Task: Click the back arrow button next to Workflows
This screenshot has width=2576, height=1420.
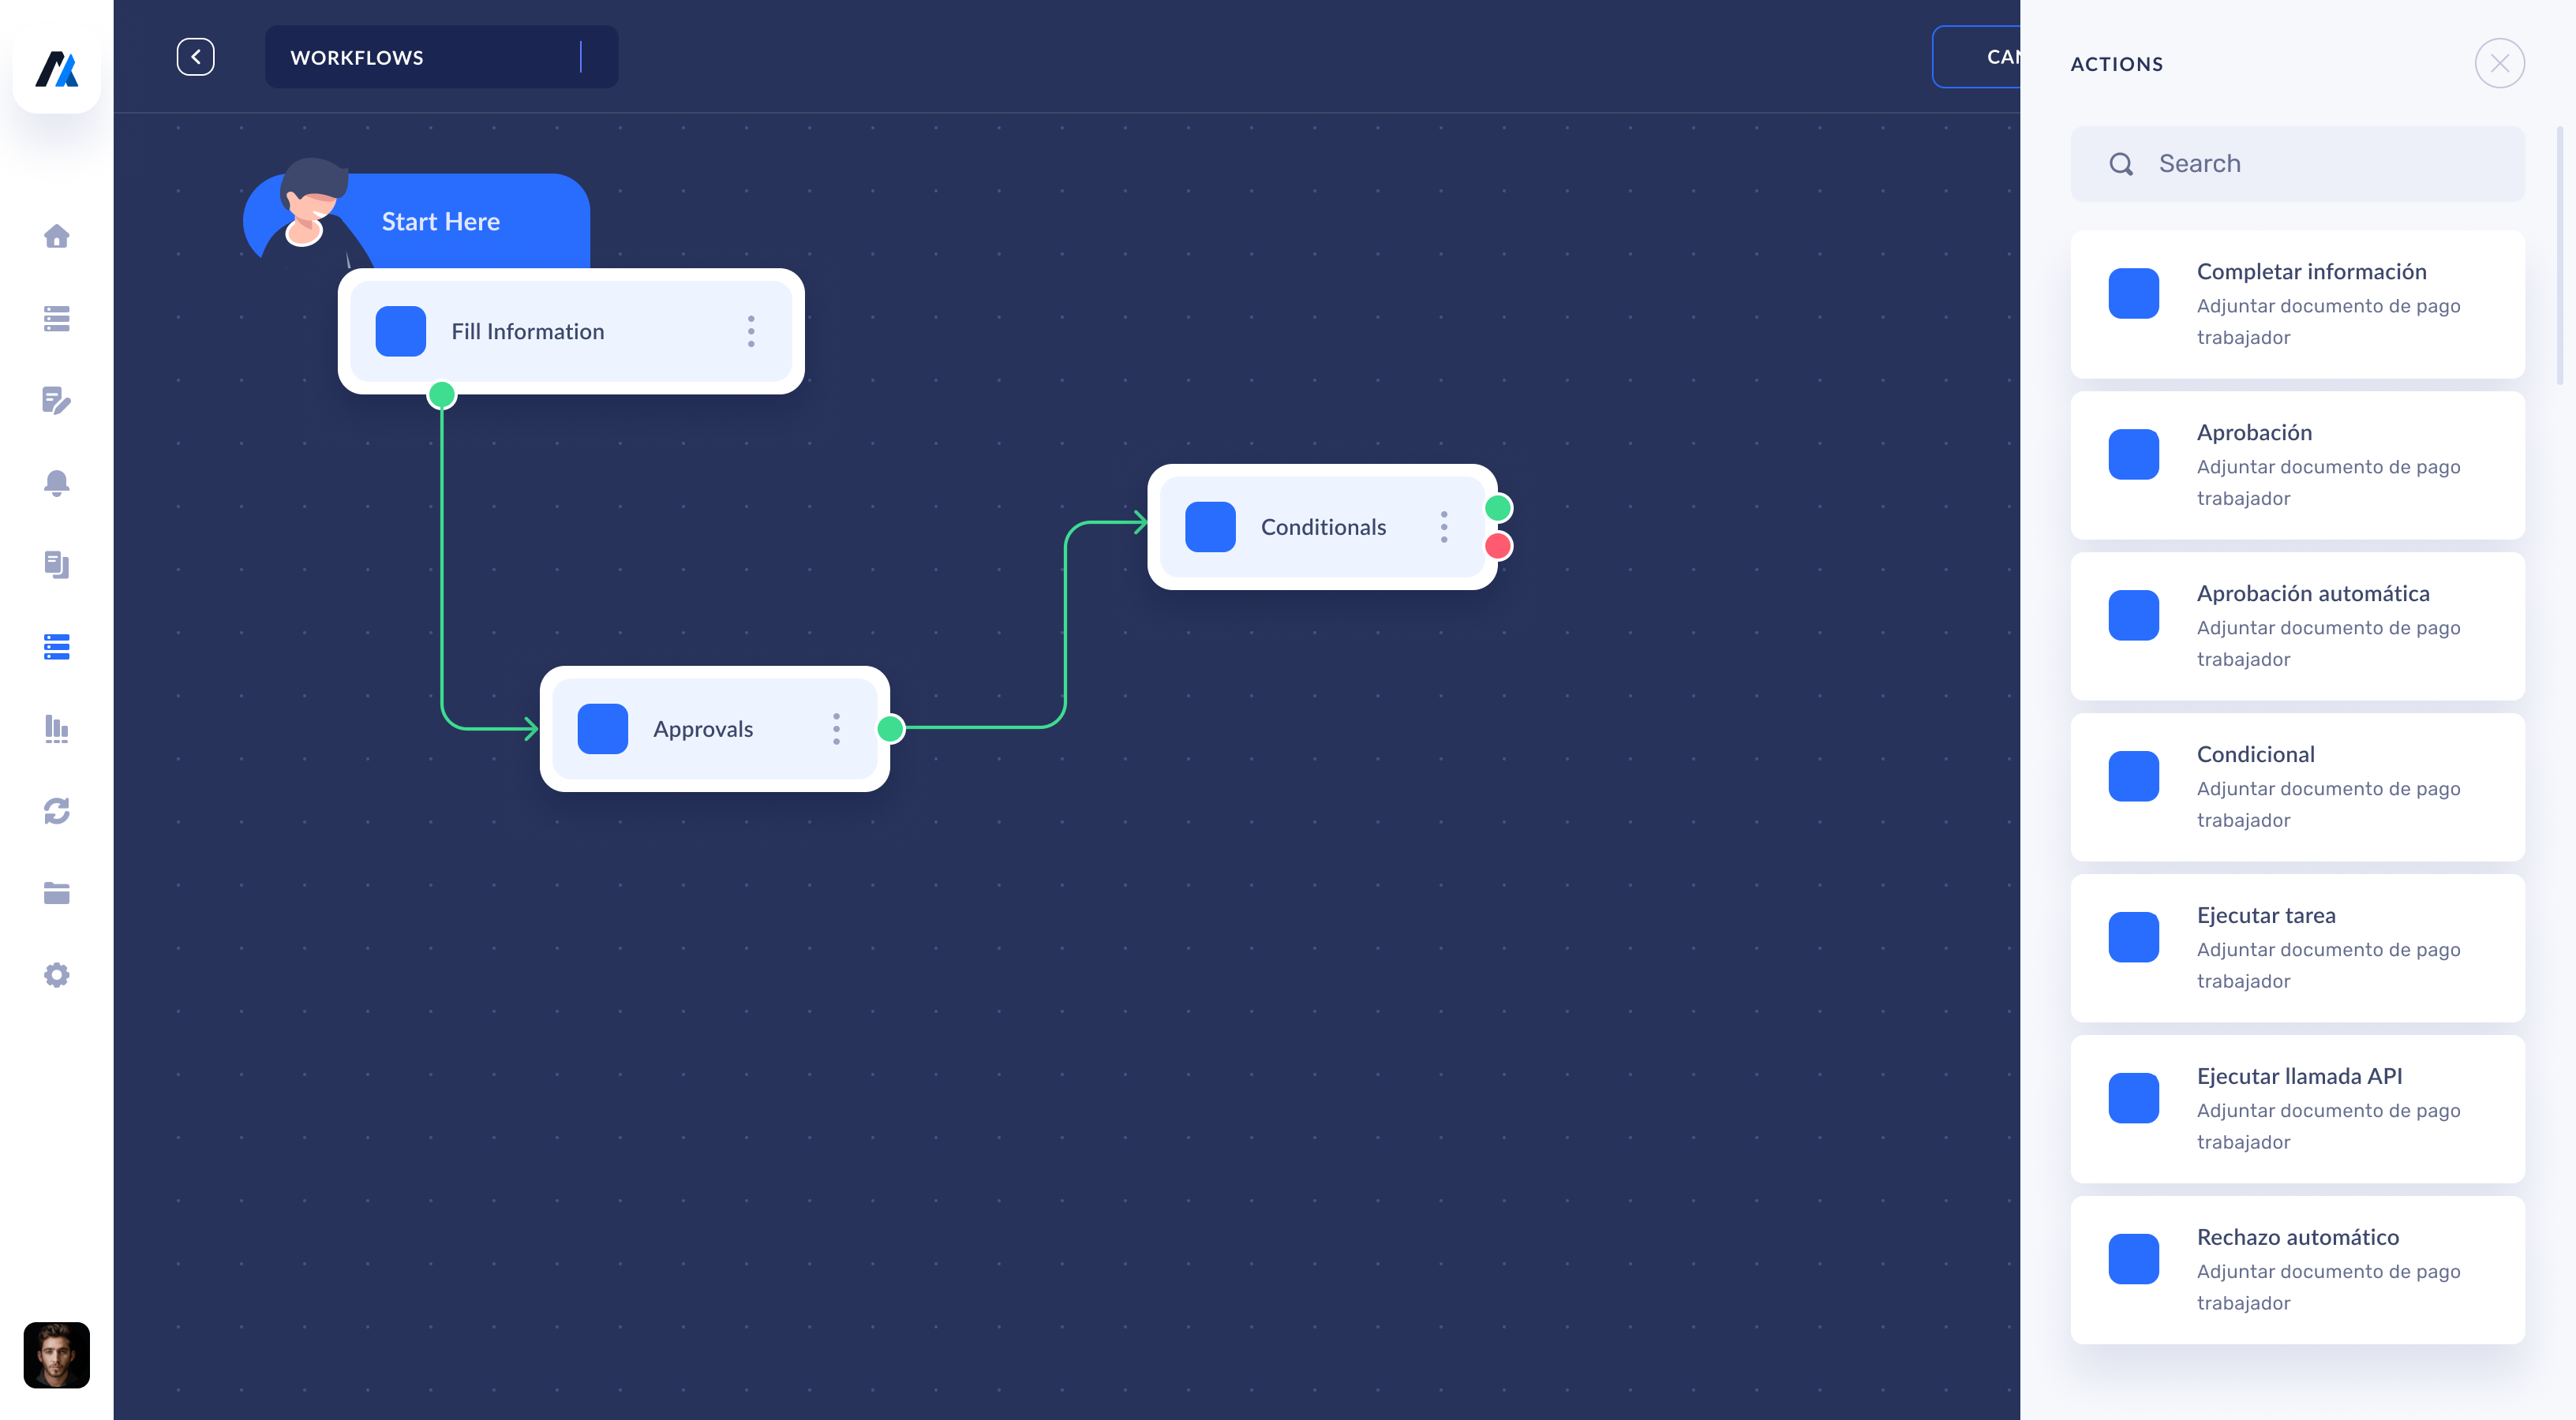Action: (x=196, y=57)
